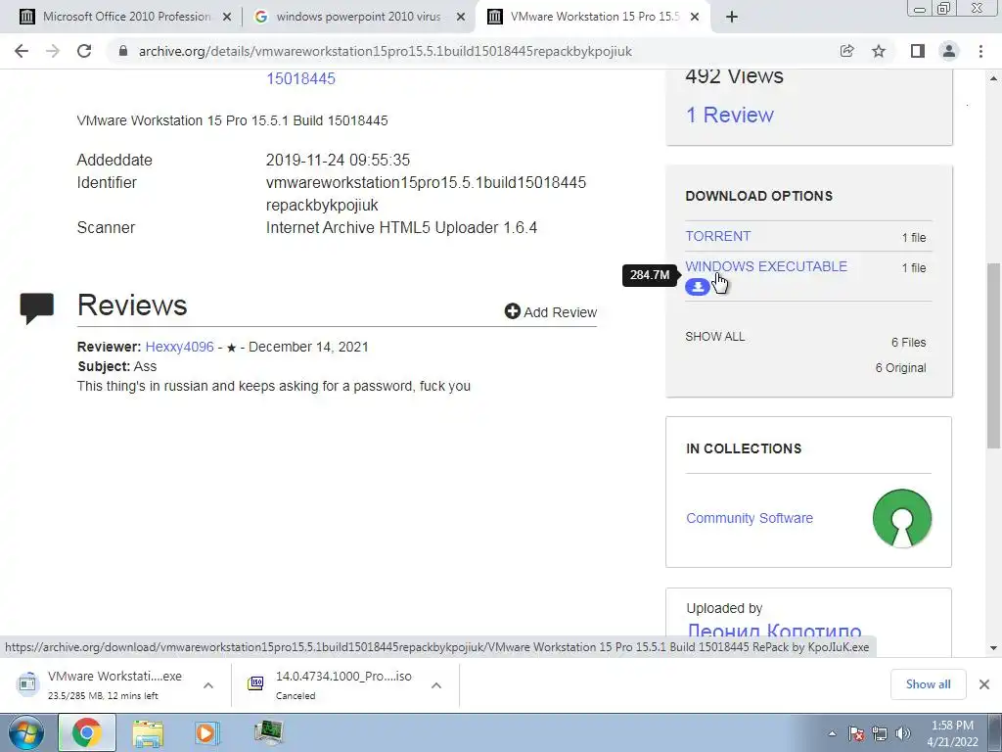Go back to the previous page

(22, 51)
